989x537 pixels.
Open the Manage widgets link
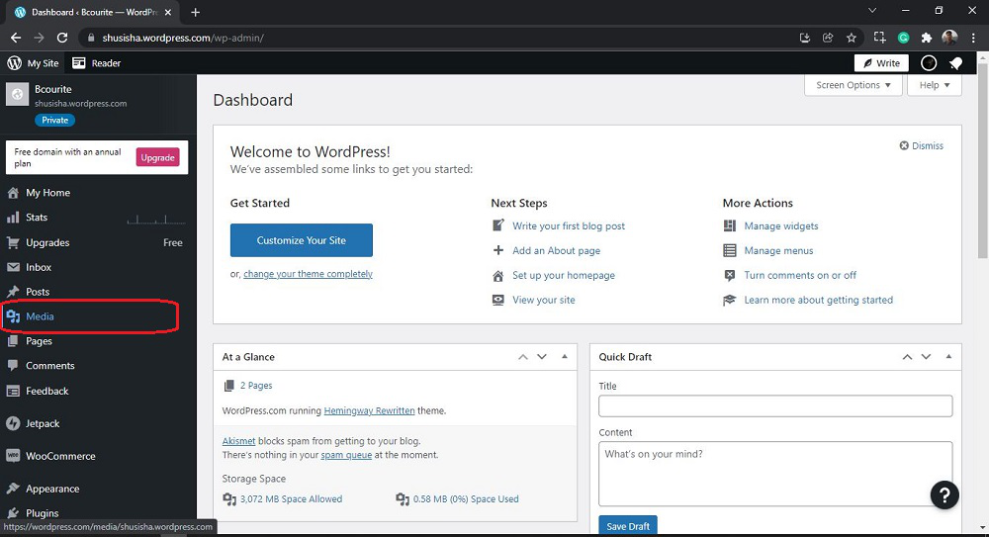click(781, 225)
